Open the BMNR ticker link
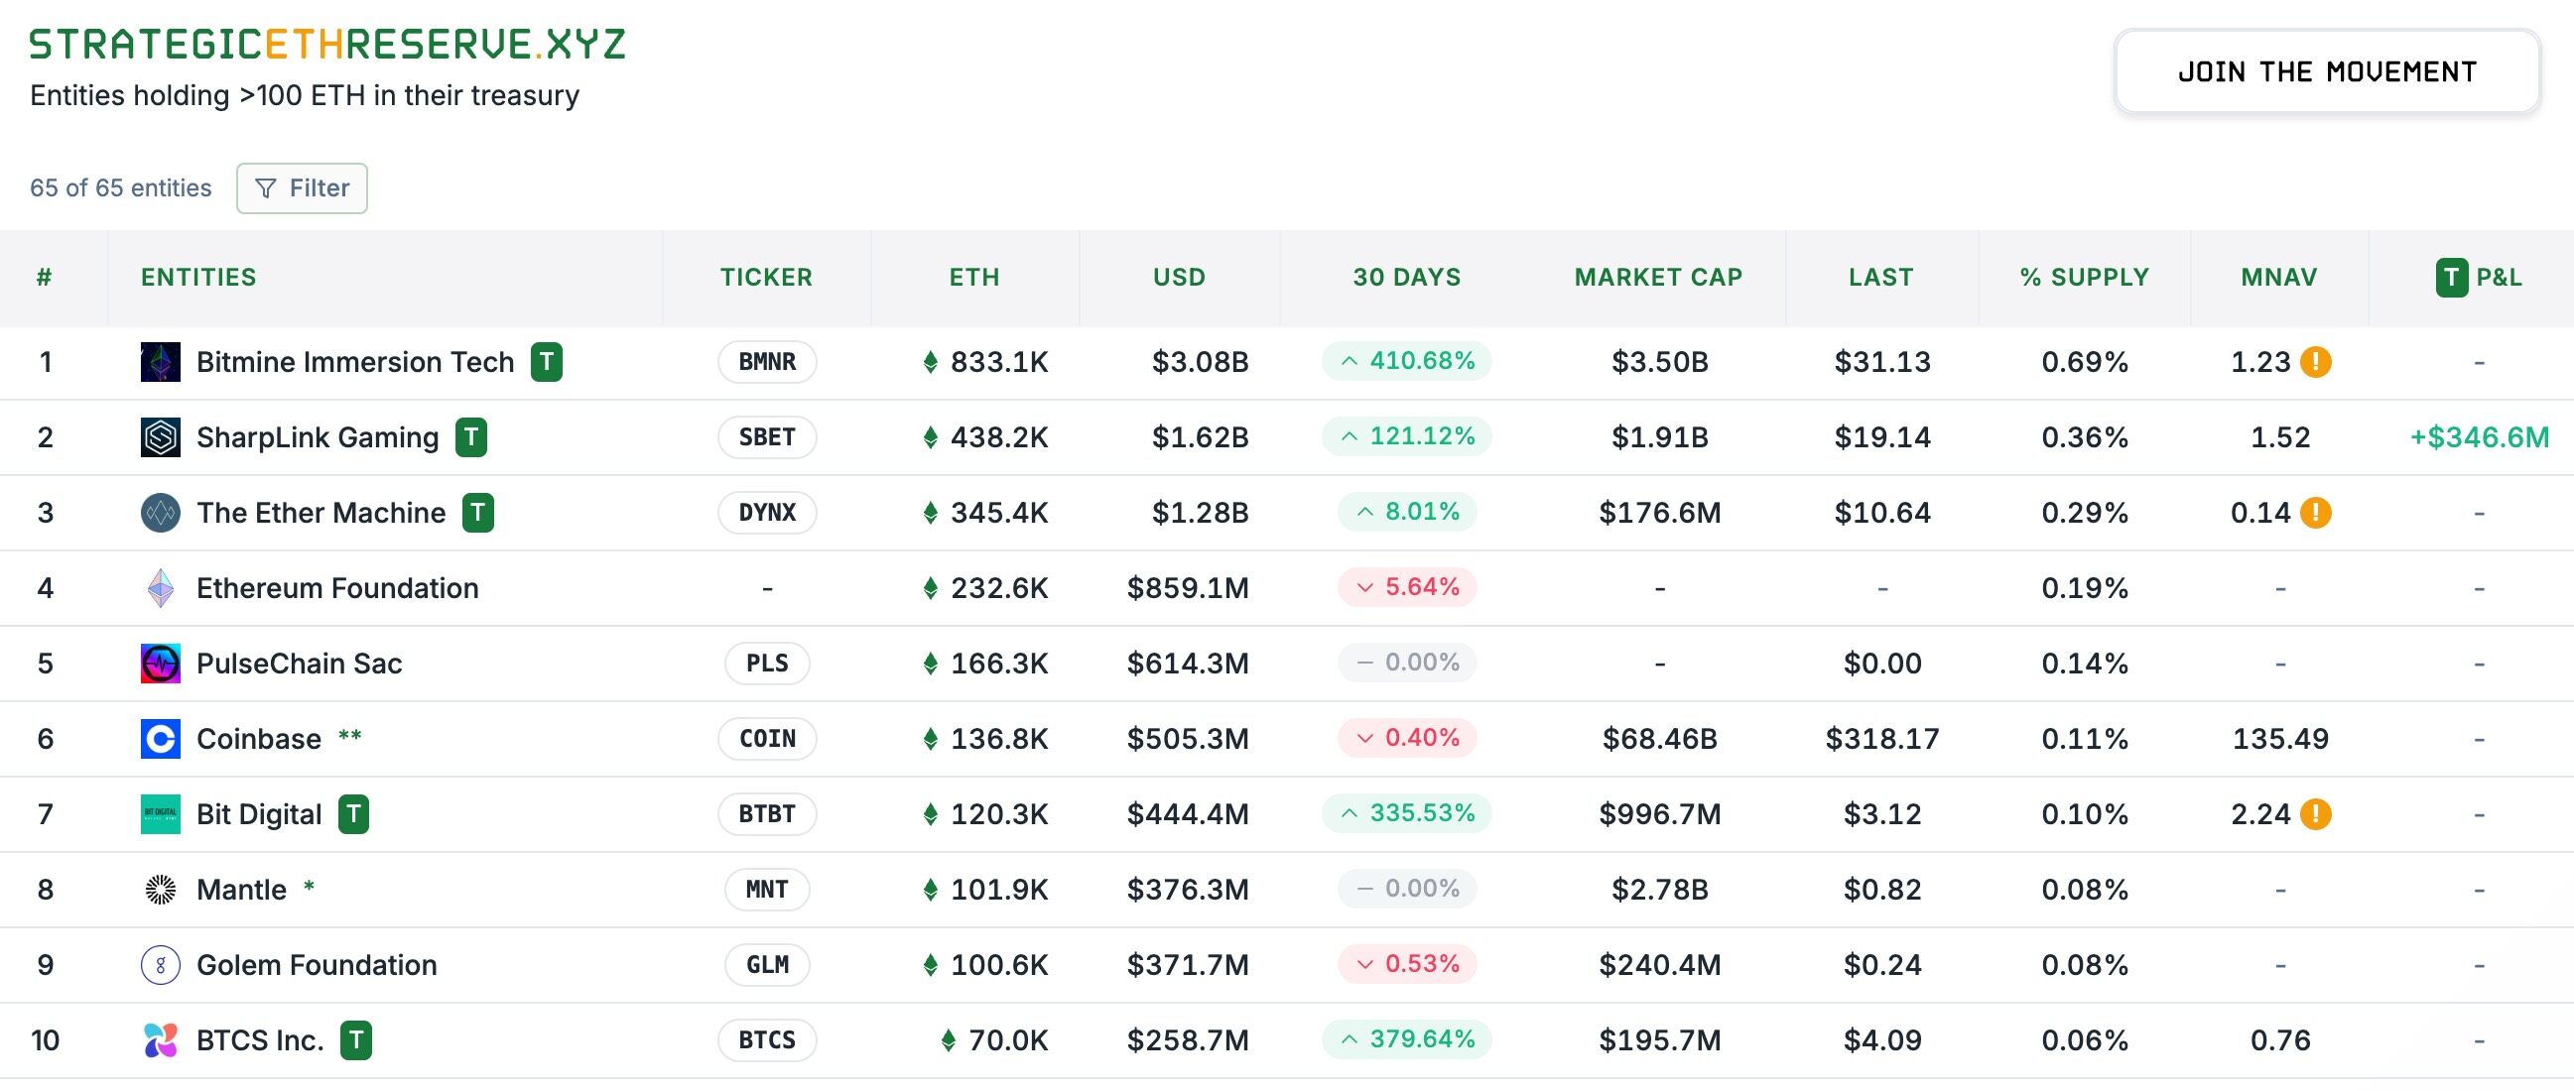This screenshot has height=1091, width=2574. (x=766, y=362)
